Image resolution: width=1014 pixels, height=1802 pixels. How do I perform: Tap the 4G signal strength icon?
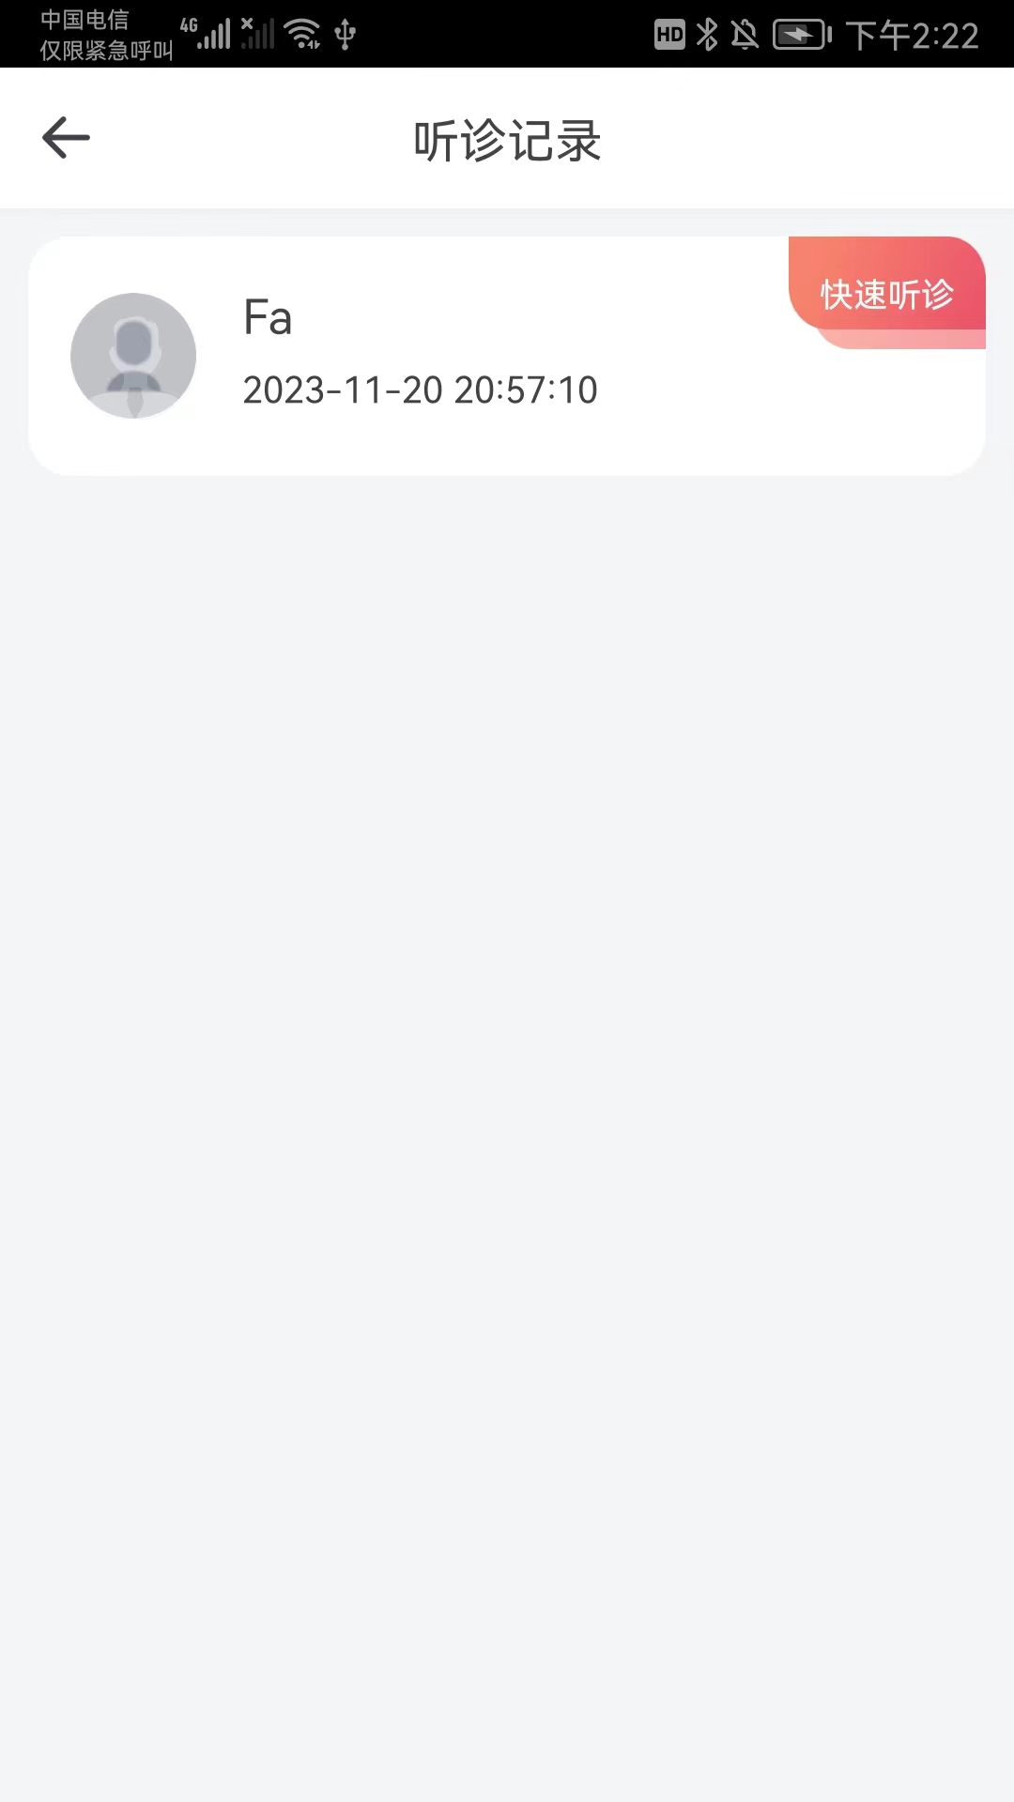pyautogui.click(x=207, y=33)
